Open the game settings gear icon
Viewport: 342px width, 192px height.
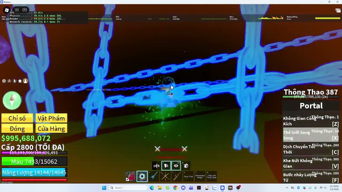point(4,81)
